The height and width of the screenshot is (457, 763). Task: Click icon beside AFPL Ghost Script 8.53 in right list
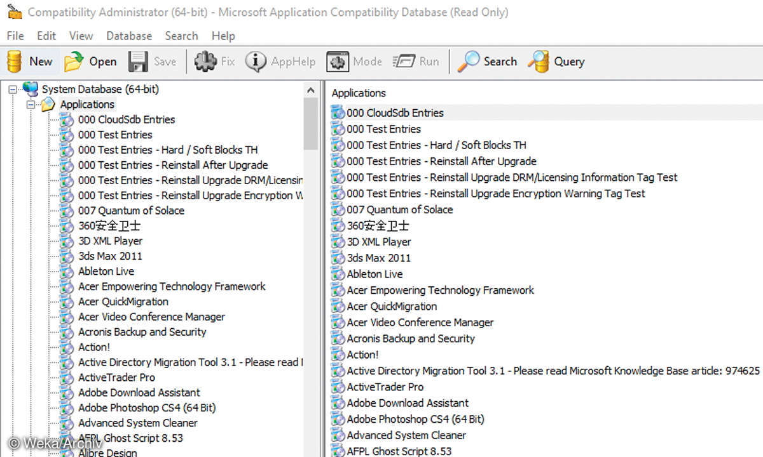click(x=338, y=451)
